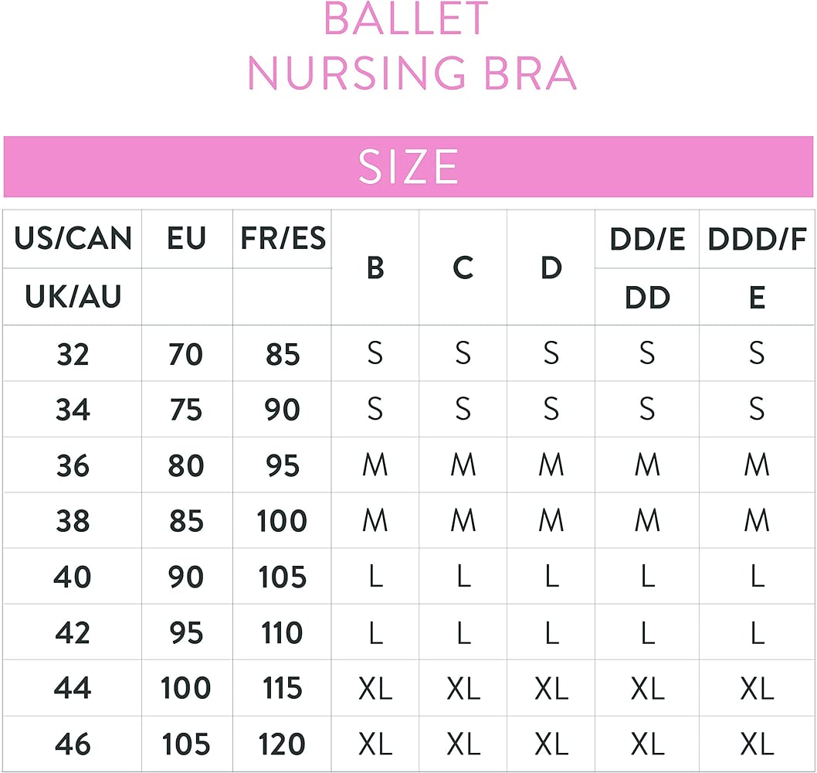Viewport: 817px width, 773px height.
Task: Click the pink SIZE banner
Action: coord(408,166)
